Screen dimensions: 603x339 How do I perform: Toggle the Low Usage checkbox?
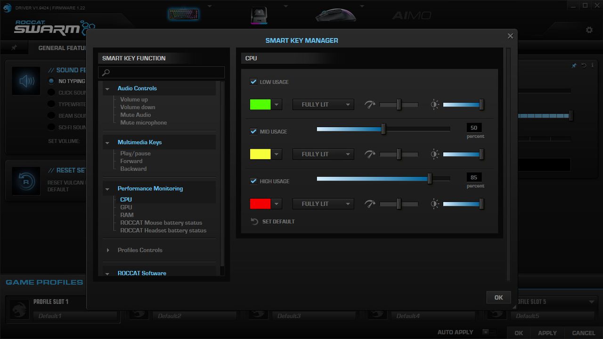[x=253, y=82]
